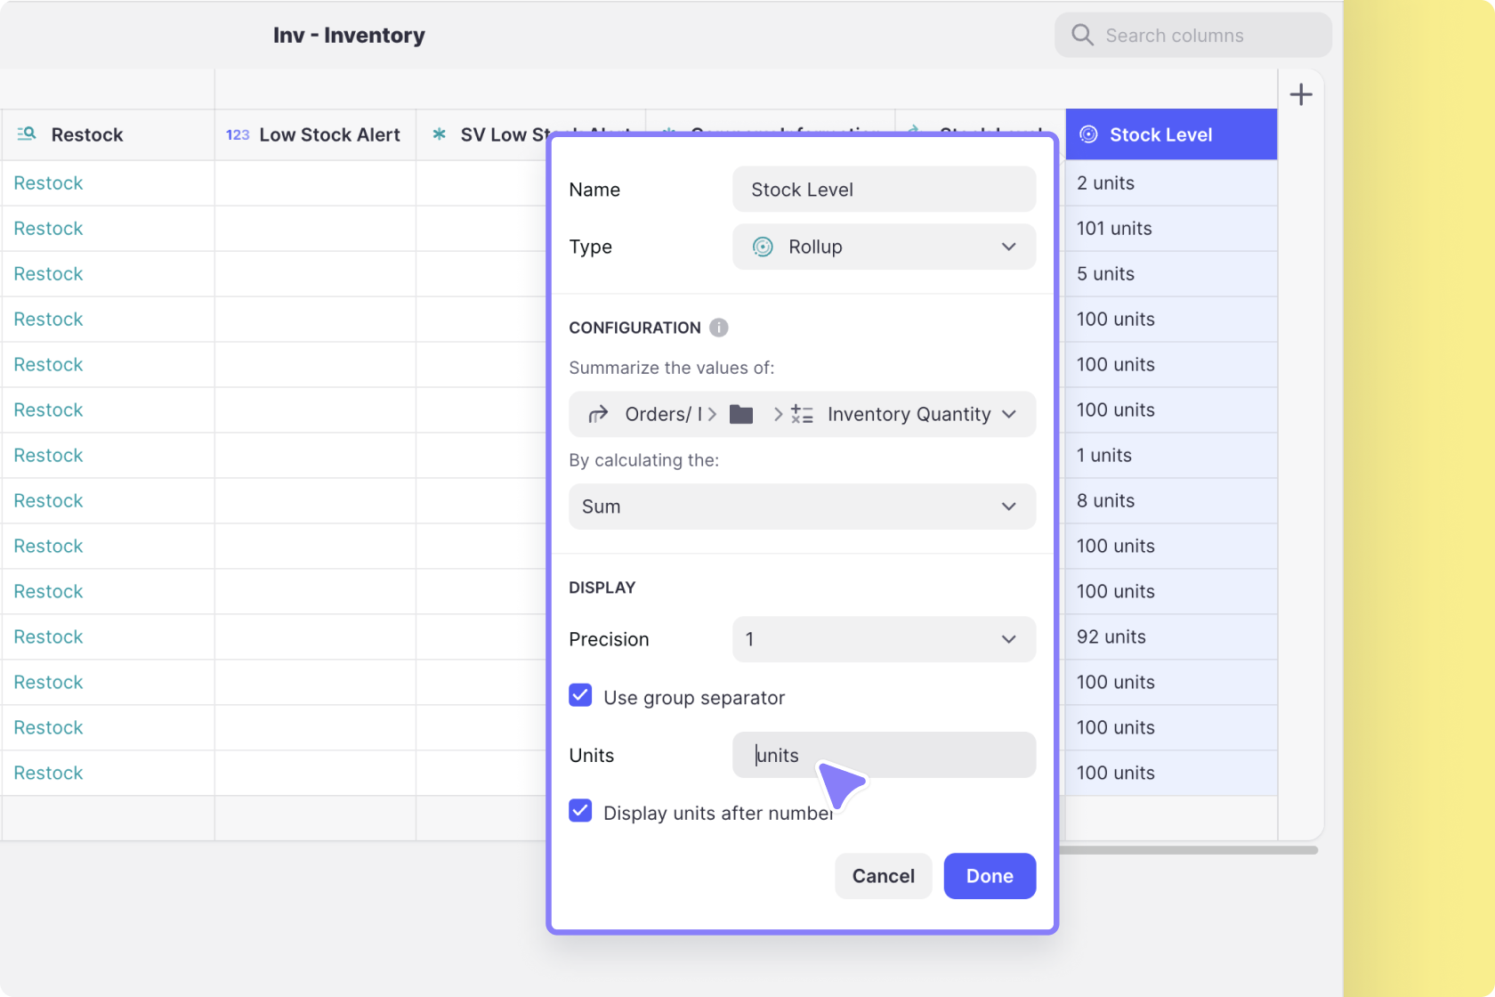
Task: Click the rollup icon in Stock Level header
Action: click(1088, 134)
